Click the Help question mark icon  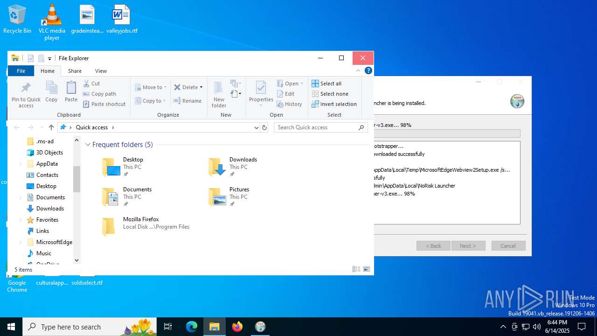[368, 71]
